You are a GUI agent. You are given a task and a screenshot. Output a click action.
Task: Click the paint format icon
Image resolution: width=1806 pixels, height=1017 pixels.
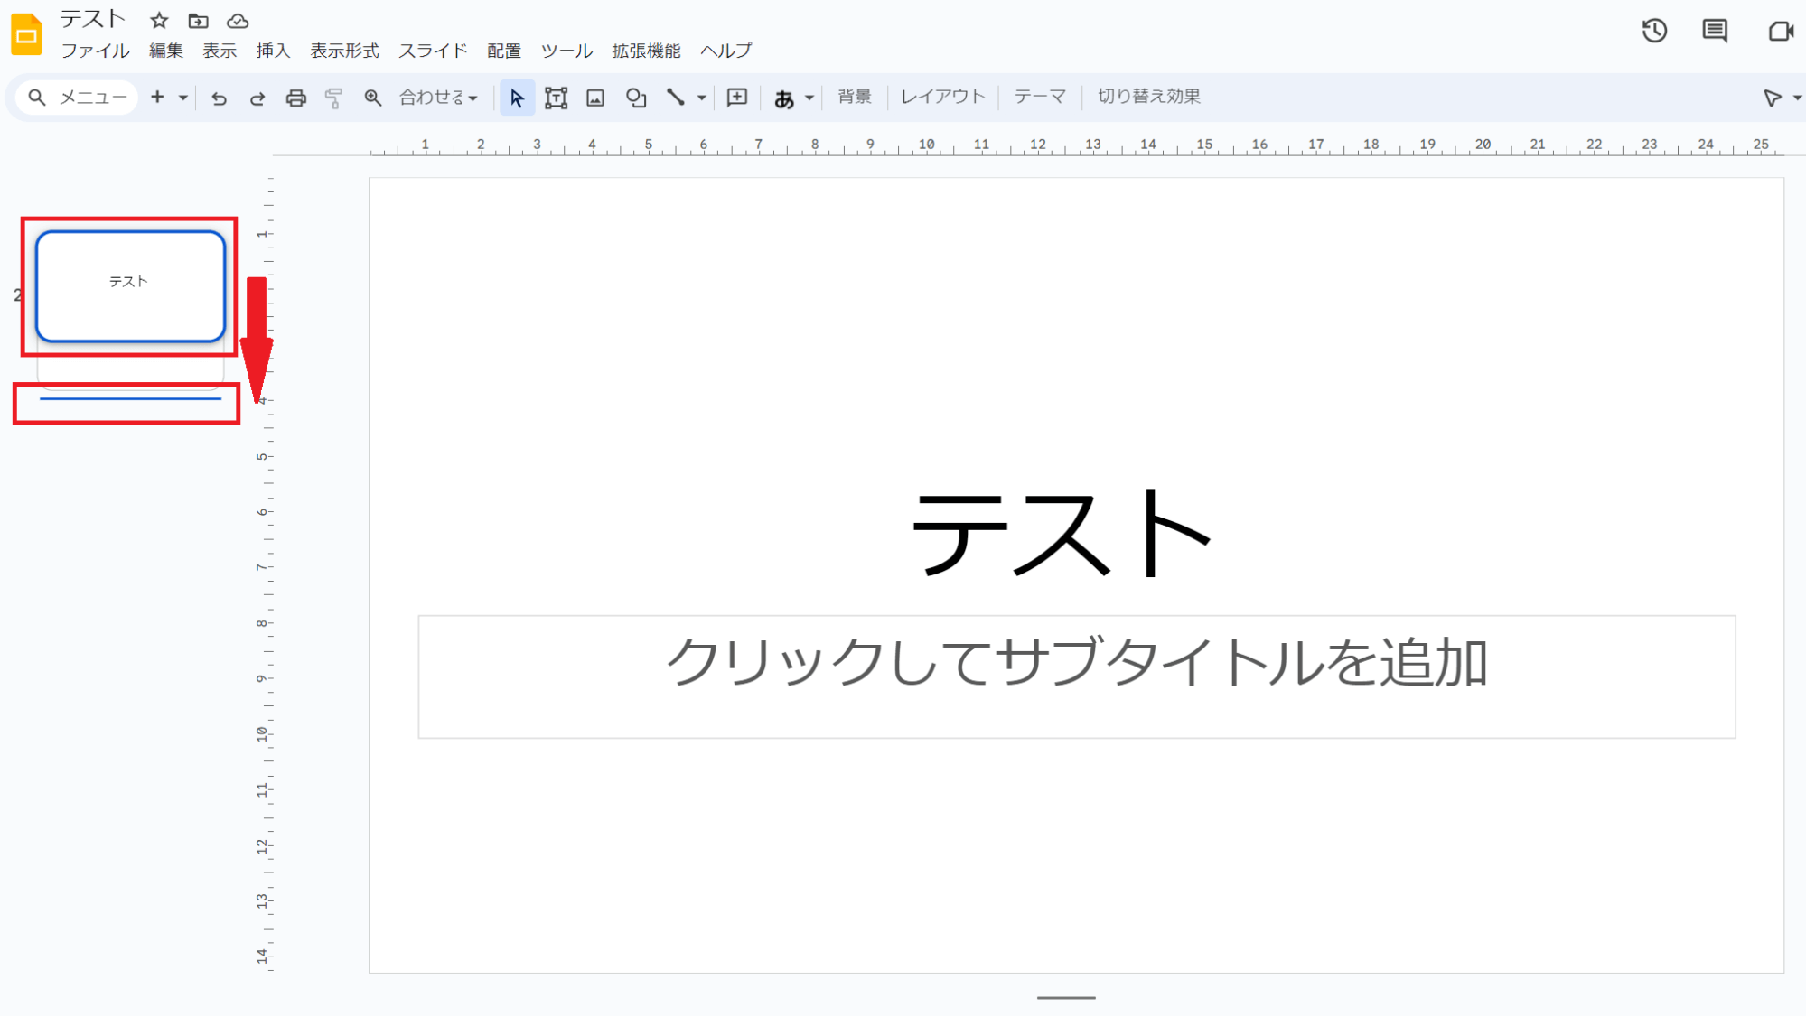pyautogui.click(x=333, y=98)
